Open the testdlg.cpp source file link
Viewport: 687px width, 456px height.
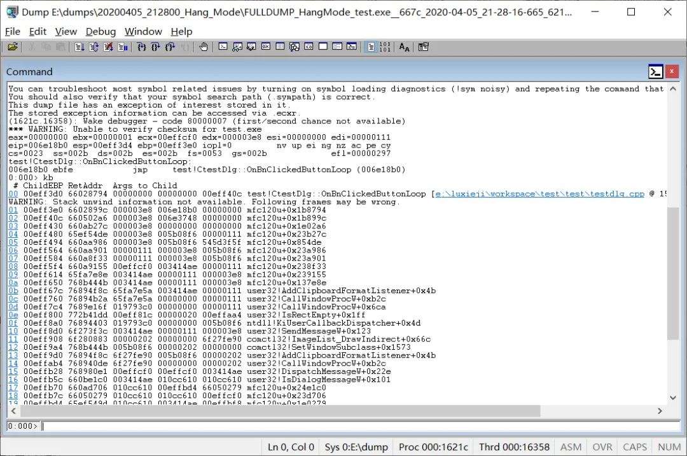click(x=540, y=193)
